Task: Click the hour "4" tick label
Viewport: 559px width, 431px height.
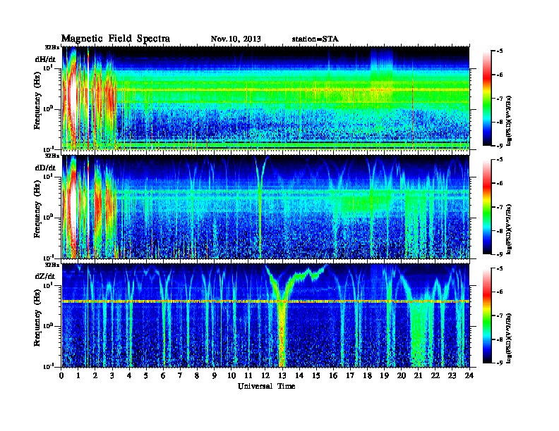Action: pyautogui.click(x=129, y=375)
